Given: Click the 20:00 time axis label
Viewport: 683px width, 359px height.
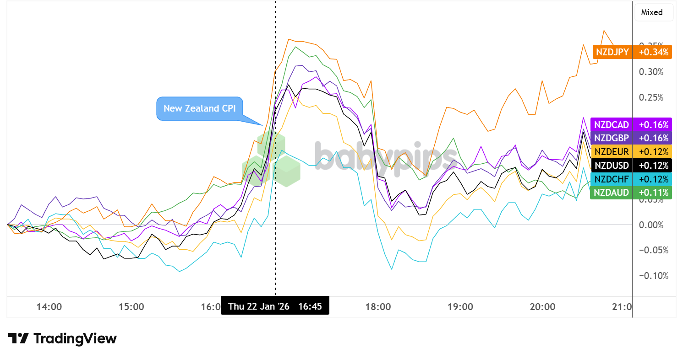Looking at the screenshot, I should [542, 306].
